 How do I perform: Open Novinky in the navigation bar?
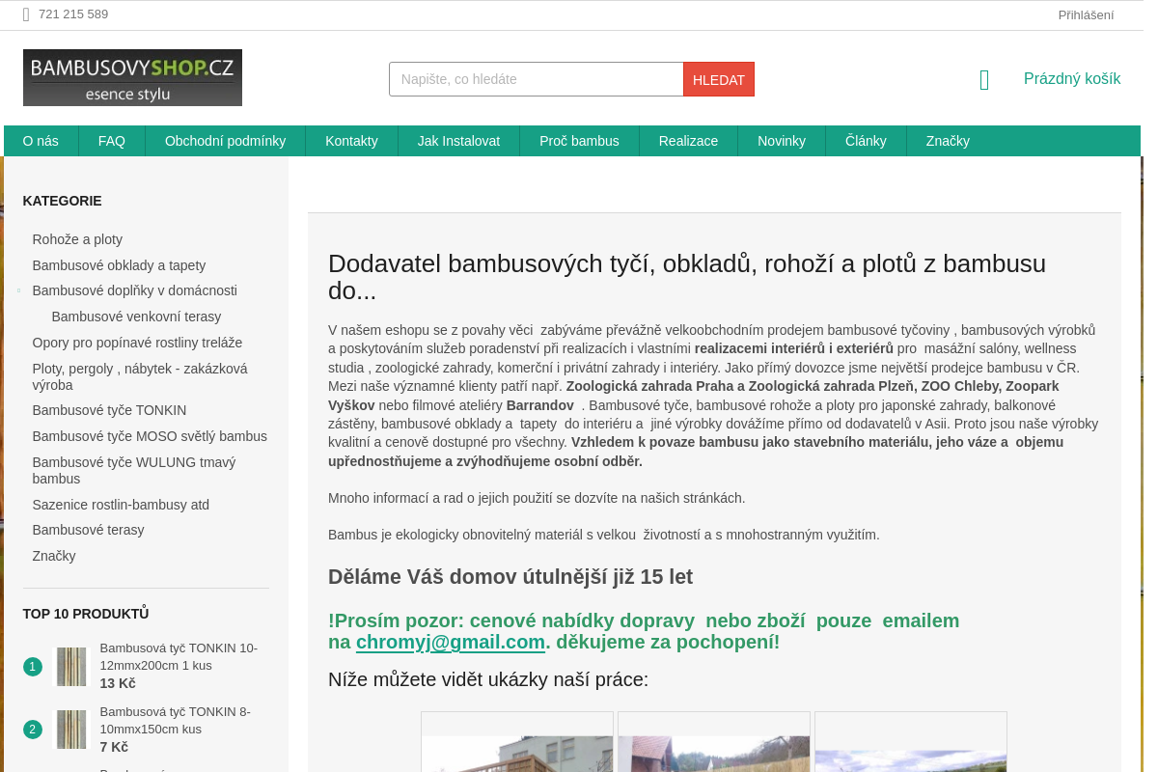[x=782, y=141]
